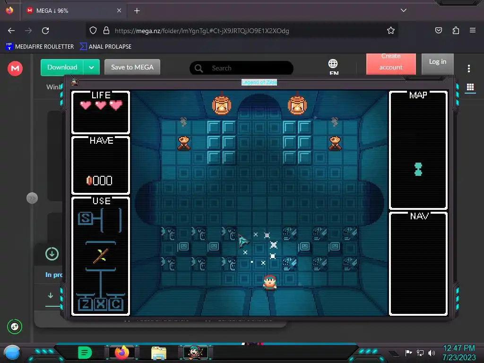Image resolution: width=484 pixels, height=363 pixels.
Task: Click the Start orb on taskbar
Action: point(12,353)
